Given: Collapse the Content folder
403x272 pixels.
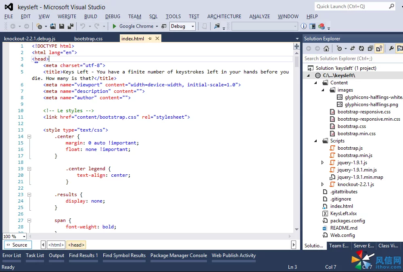Looking at the screenshot, I should coord(315,83).
